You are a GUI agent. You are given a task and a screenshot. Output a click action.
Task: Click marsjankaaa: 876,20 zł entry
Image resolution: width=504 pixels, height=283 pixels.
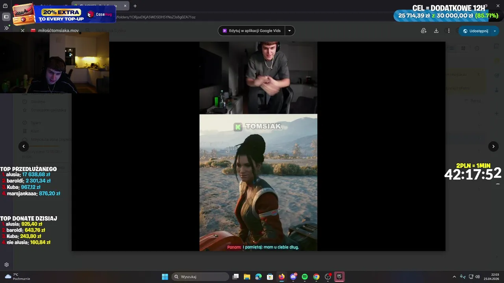point(31,193)
